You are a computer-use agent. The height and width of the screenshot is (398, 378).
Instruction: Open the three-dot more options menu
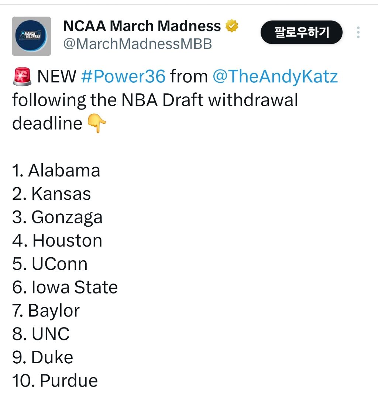click(358, 32)
